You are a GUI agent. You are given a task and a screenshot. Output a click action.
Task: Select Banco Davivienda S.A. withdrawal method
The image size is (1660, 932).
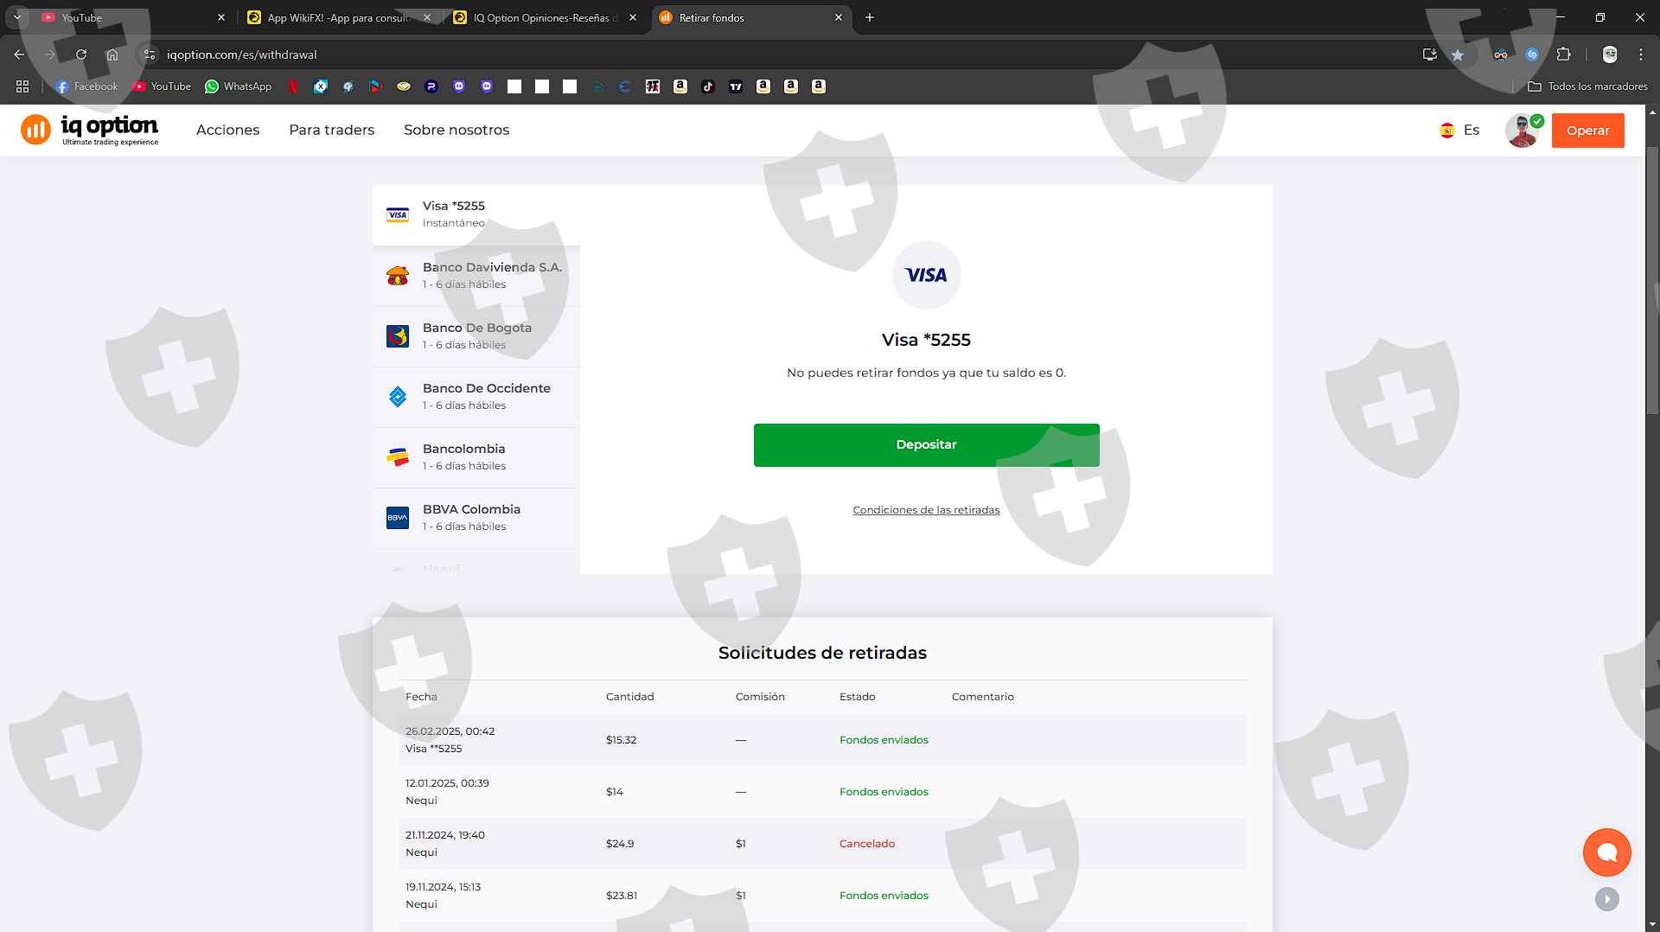[476, 276]
